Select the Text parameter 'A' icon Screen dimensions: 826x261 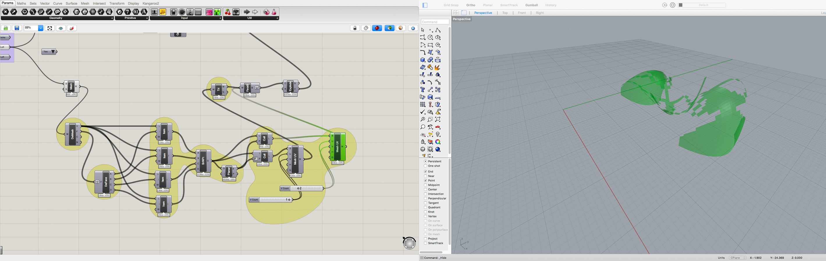click(144, 12)
